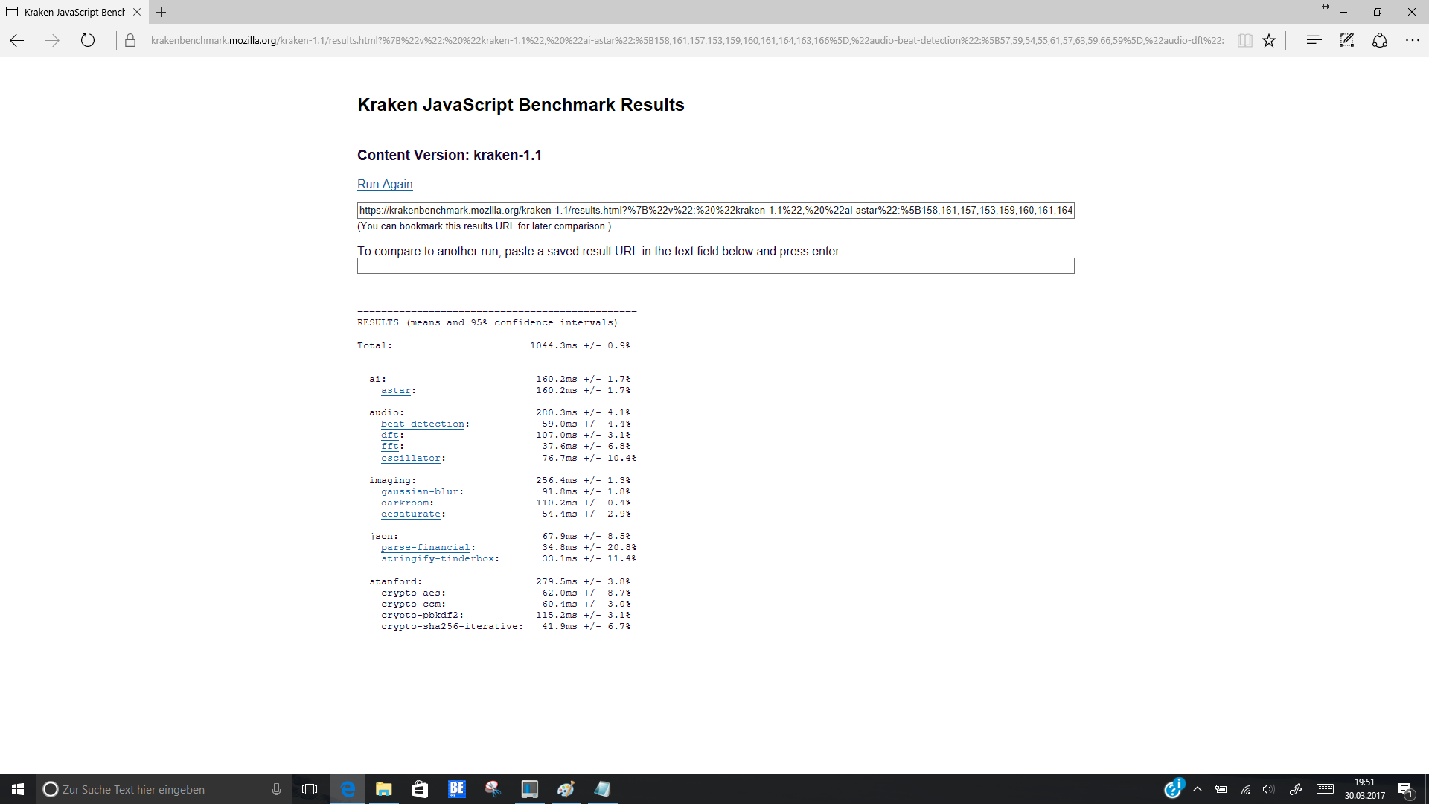Screen dimensions: 1429x804
Task: Open the gaussian-blur test link
Action: pyautogui.click(x=419, y=491)
